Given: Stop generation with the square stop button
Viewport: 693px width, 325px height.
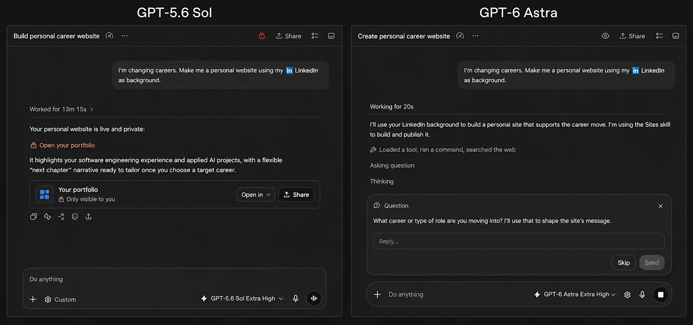Looking at the screenshot, I should [x=661, y=294].
